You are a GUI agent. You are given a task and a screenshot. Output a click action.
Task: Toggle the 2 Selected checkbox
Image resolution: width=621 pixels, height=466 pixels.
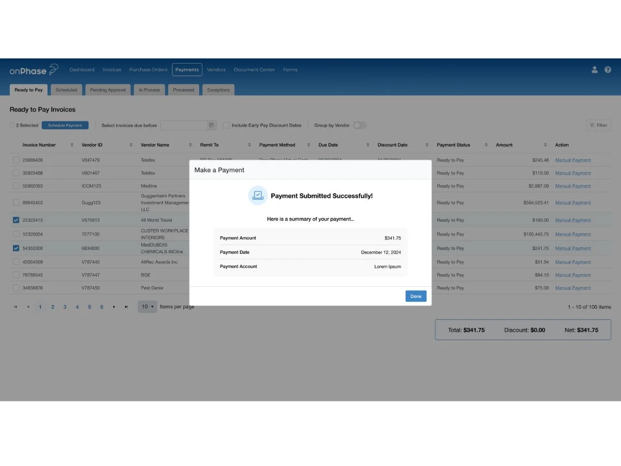click(12, 125)
